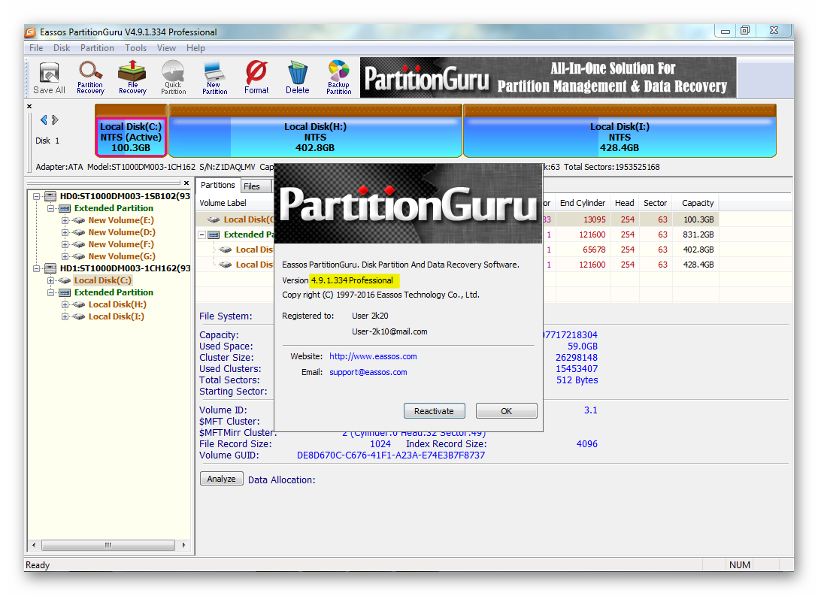Open the File menu
Screen dimensions: 818x596
point(36,48)
